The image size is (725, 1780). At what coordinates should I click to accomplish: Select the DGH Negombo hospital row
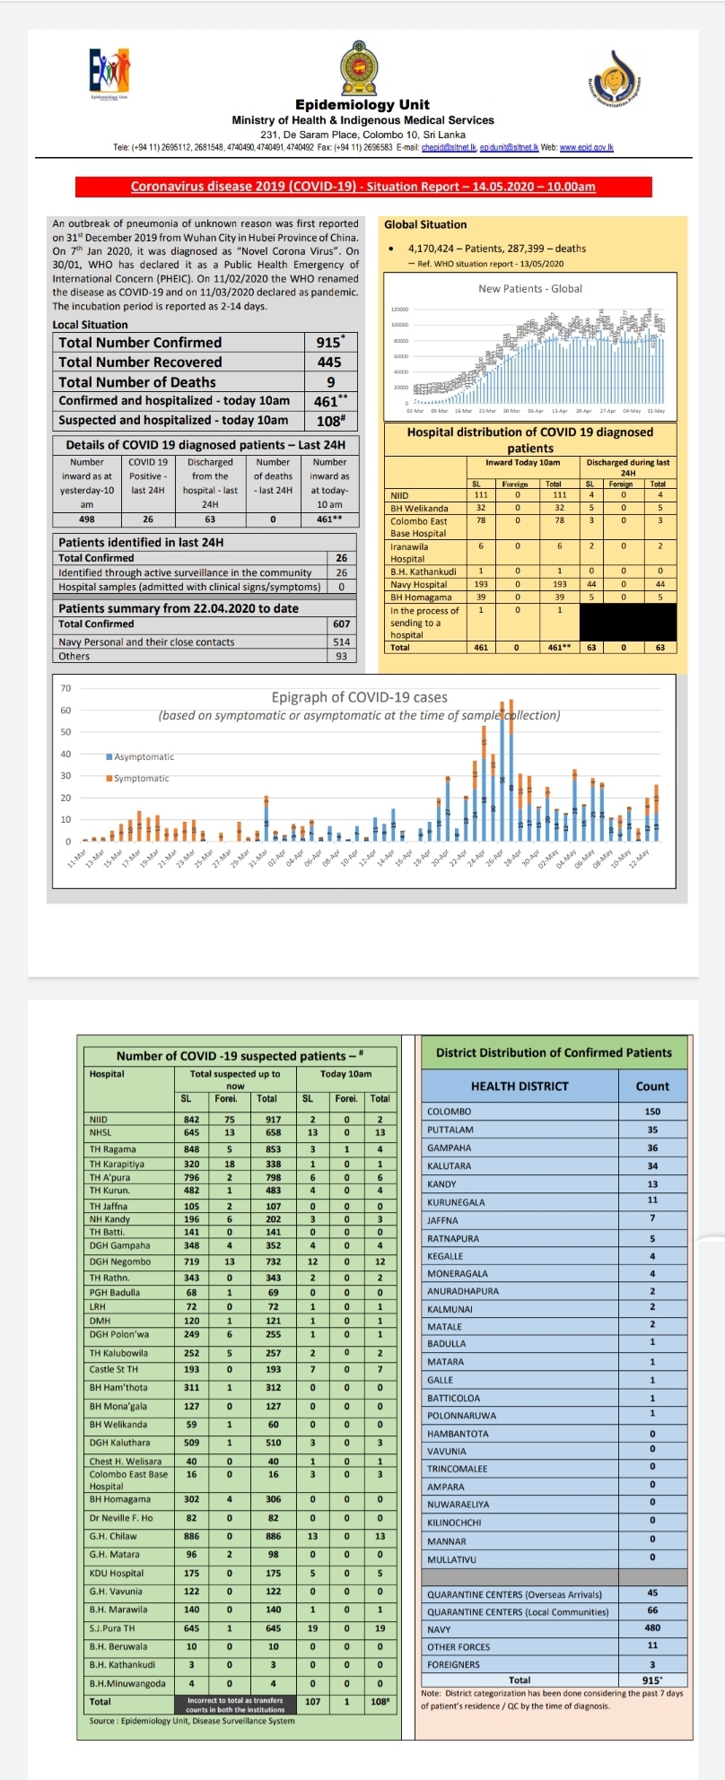click(x=240, y=1261)
